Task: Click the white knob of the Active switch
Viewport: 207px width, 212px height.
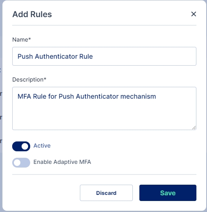Action: [x=25, y=146]
